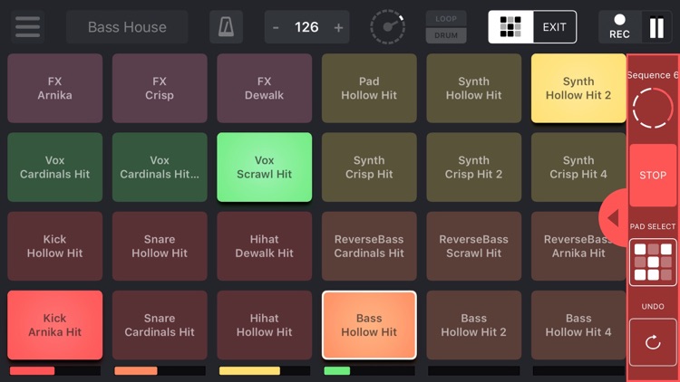This screenshot has height=382, width=680.
Task: Click the Sequence 6 circle indicator
Action: point(653,110)
